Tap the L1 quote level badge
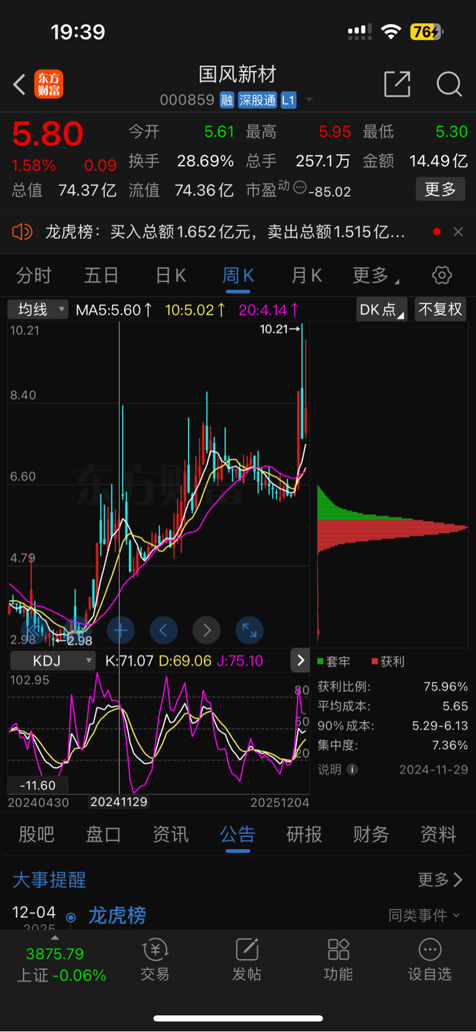The width and height of the screenshot is (476, 1032). (288, 100)
